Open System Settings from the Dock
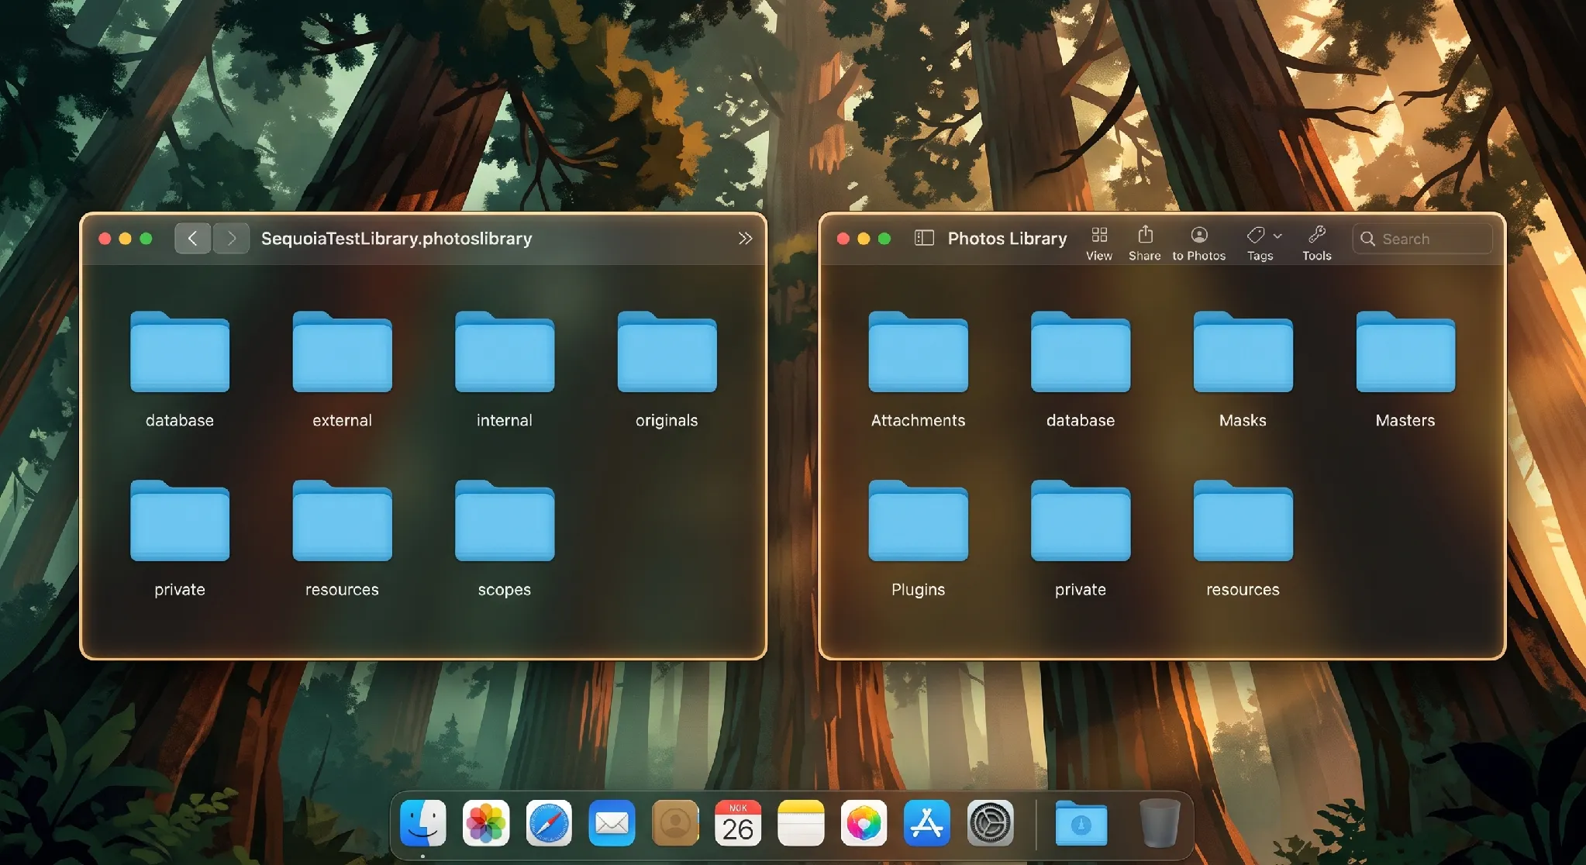The height and width of the screenshot is (865, 1586). coord(990,823)
